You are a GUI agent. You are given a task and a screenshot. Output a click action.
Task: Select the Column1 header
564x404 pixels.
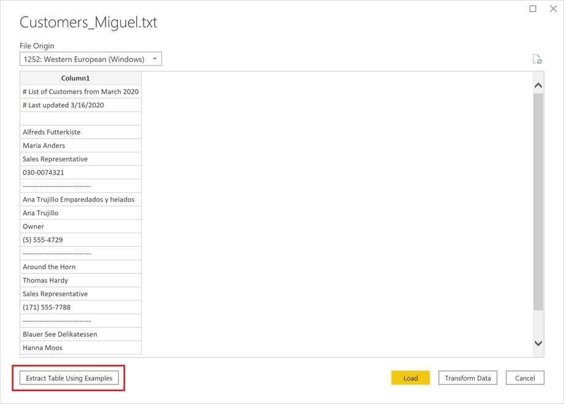75,78
